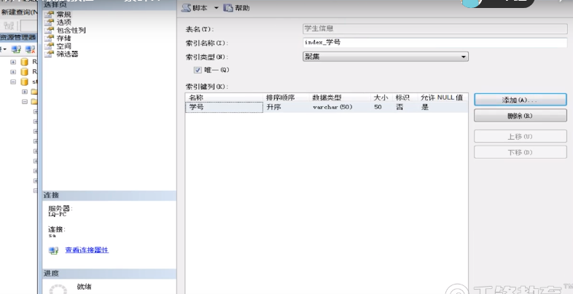
Task: Click the LQ-PC server name text
Action: [58, 215]
